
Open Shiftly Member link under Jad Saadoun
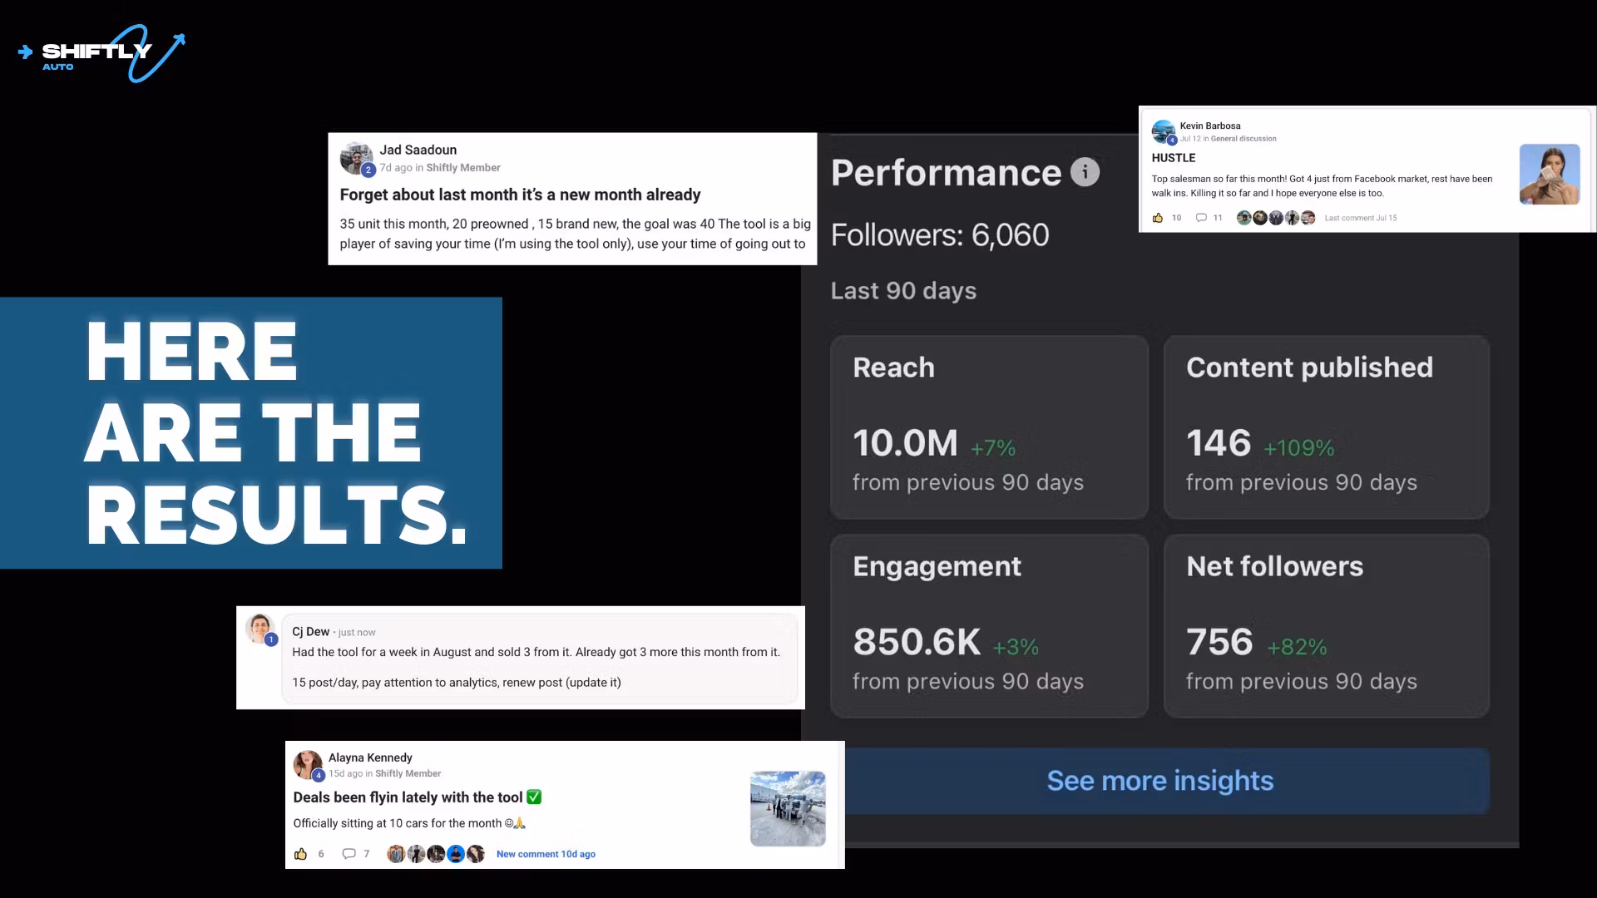click(462, 168)
